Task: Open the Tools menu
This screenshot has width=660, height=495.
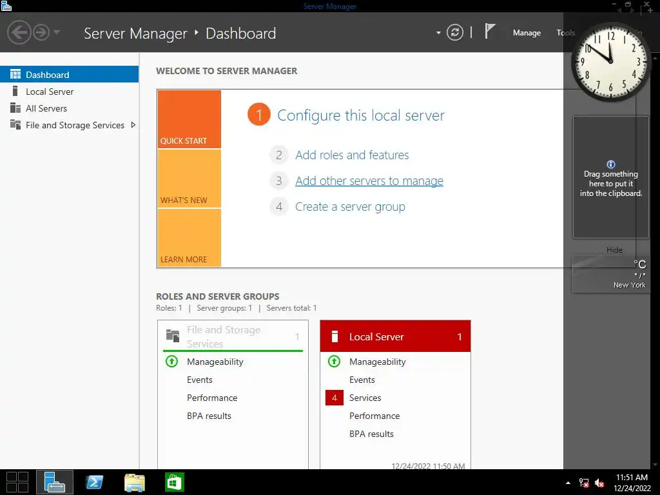Action: click(x=565, y=33)
